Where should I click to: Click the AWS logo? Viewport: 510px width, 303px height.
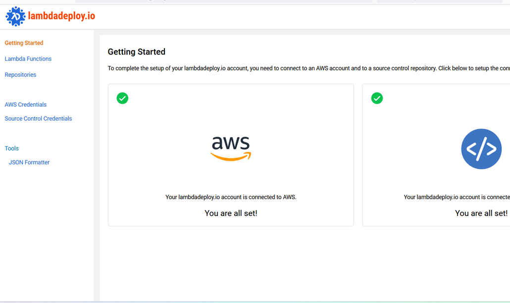[231, 149]
